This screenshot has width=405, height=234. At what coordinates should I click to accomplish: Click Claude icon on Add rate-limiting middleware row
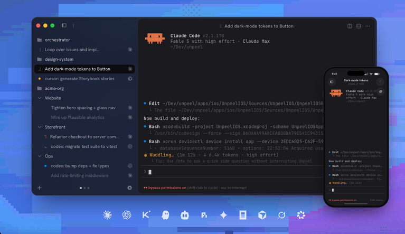point(130,175)
